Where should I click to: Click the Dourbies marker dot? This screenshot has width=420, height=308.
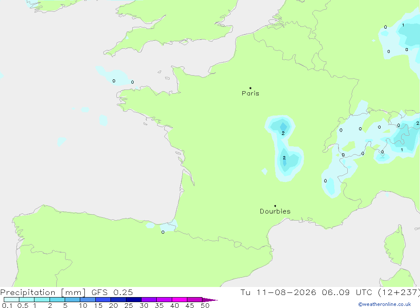click(275, 206)
